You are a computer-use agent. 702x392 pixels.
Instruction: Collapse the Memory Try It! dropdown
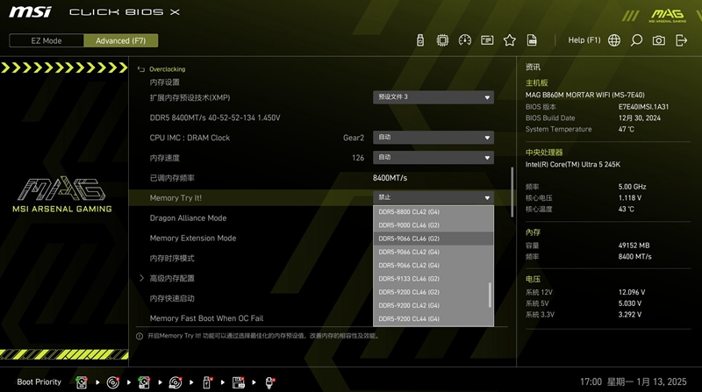(433, 198)
